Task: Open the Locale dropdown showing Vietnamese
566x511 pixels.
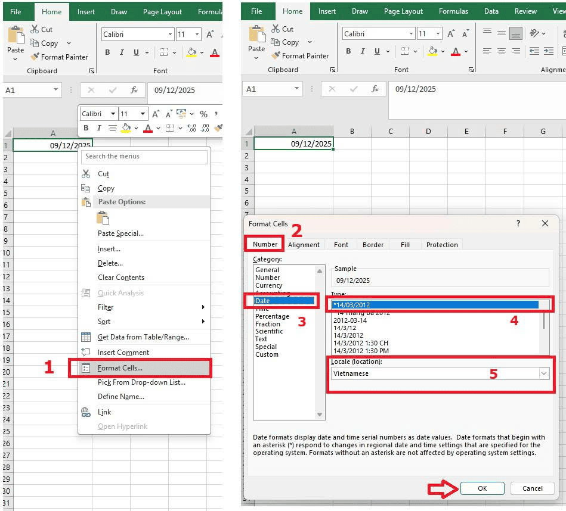Action: [544, 373]
